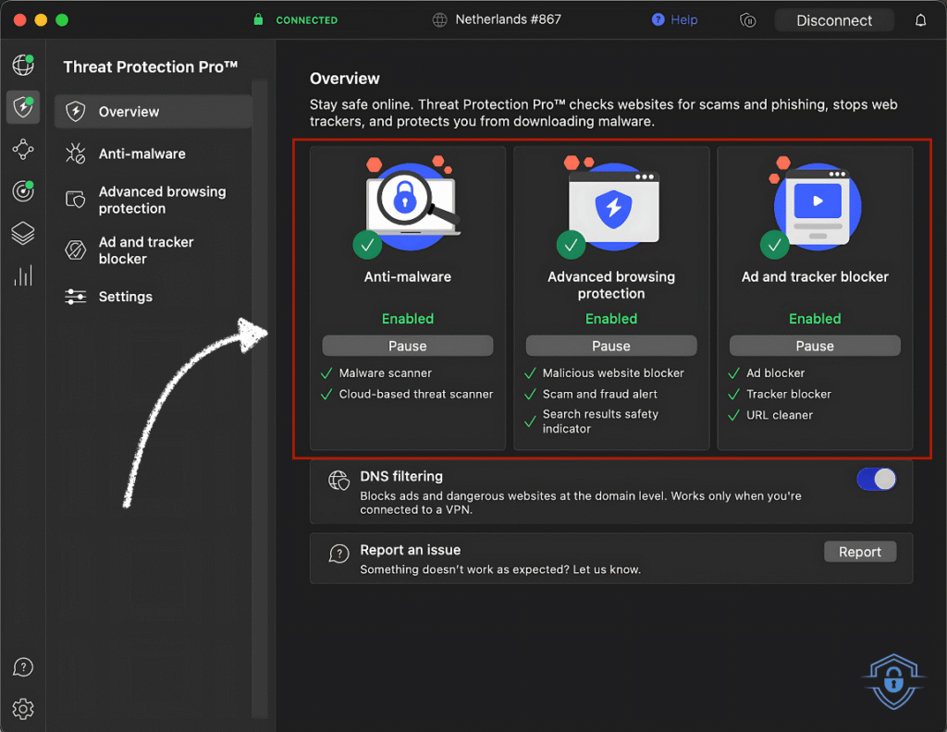This screenshot has width=947, height=732.
Task: Open the Help link
Action: pos(683,20)
